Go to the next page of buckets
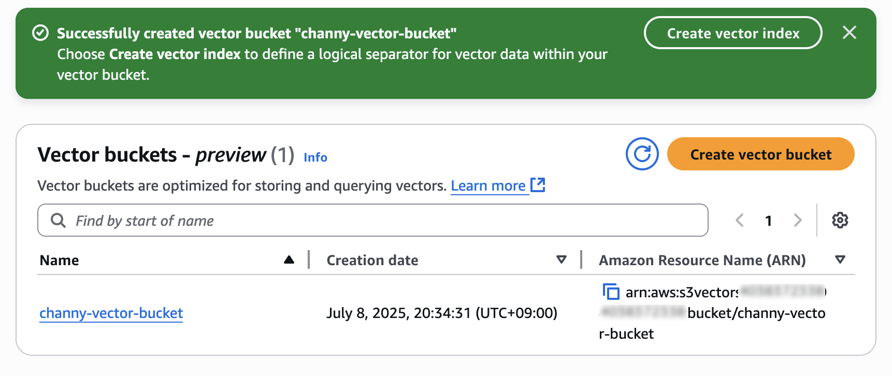 (798, 220)
